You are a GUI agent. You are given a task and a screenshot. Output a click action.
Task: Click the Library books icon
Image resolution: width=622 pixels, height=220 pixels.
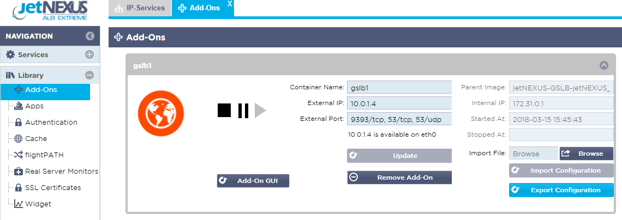pyautogui.click(x=10, y=75)
